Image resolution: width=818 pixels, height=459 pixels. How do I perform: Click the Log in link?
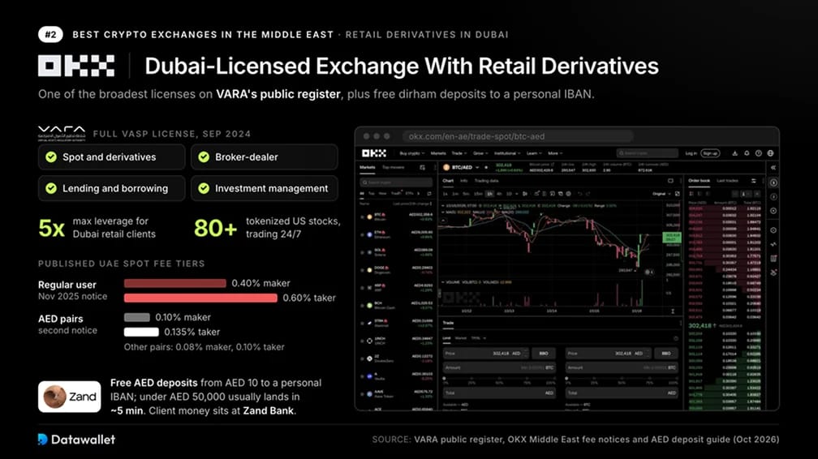click(x=691, y=153)
